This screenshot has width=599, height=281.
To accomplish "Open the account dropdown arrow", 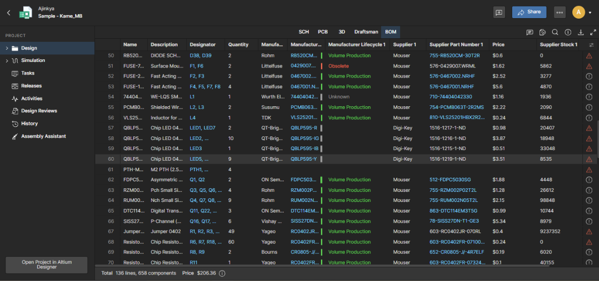I will (x=590, y=13).
